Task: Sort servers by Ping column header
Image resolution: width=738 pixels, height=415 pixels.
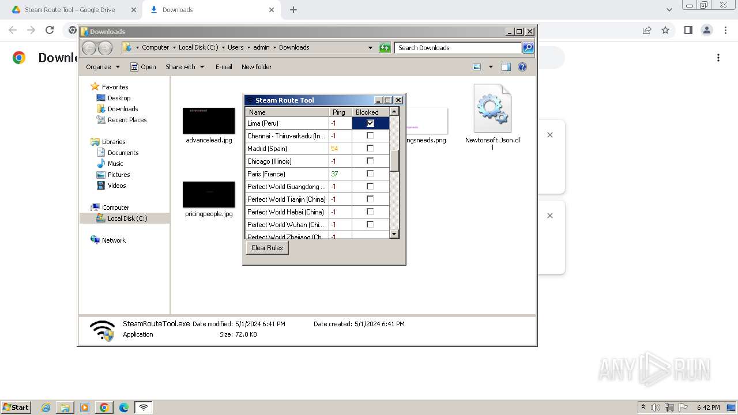Action: tap(340, 112)
